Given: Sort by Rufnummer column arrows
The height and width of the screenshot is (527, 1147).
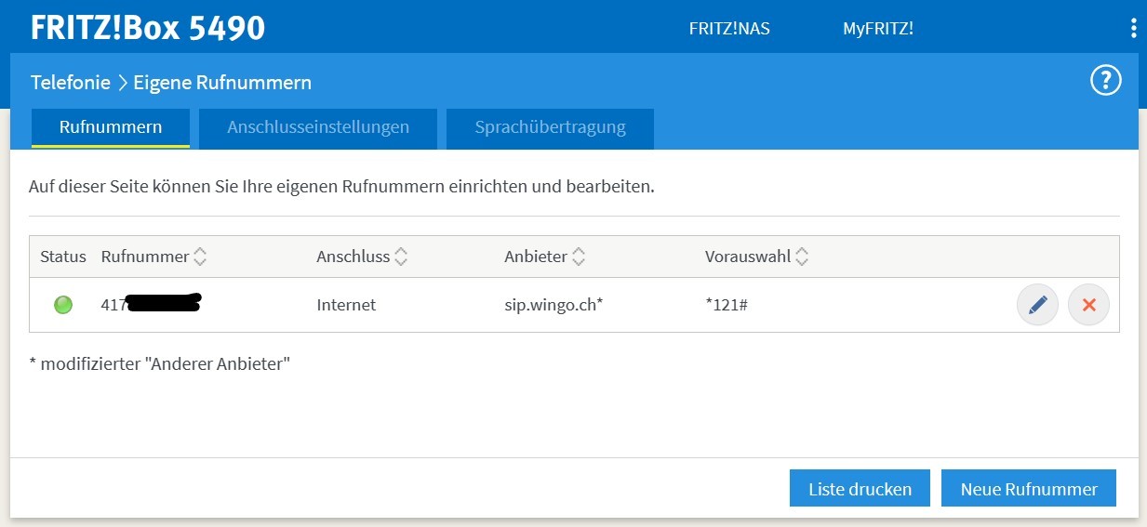Looking at the screenshot, I should pos(200,257).
